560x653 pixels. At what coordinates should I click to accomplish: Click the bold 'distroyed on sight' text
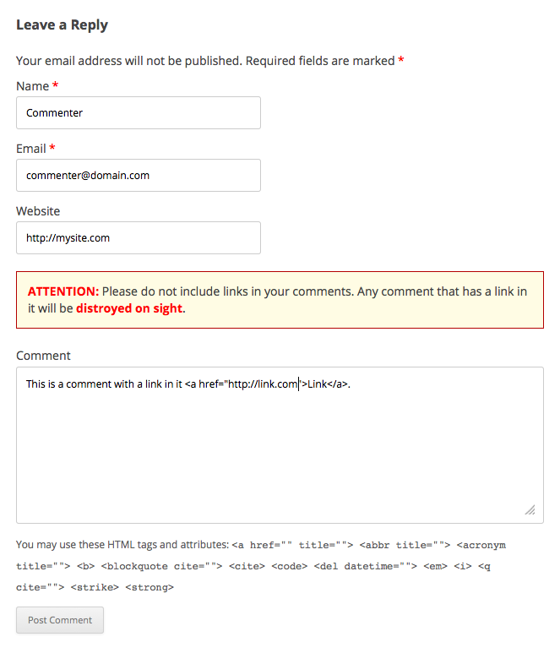pos(129,308)
